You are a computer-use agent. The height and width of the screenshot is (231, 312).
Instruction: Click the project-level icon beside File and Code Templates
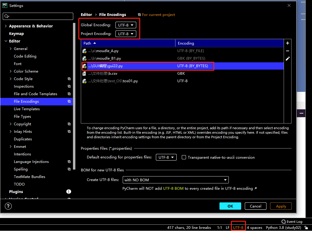pos(69,94)
